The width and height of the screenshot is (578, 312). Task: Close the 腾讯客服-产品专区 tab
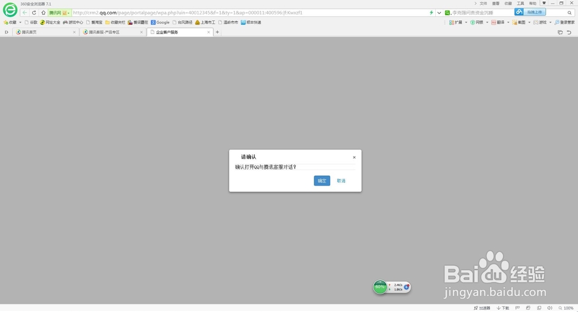(141, 32)
